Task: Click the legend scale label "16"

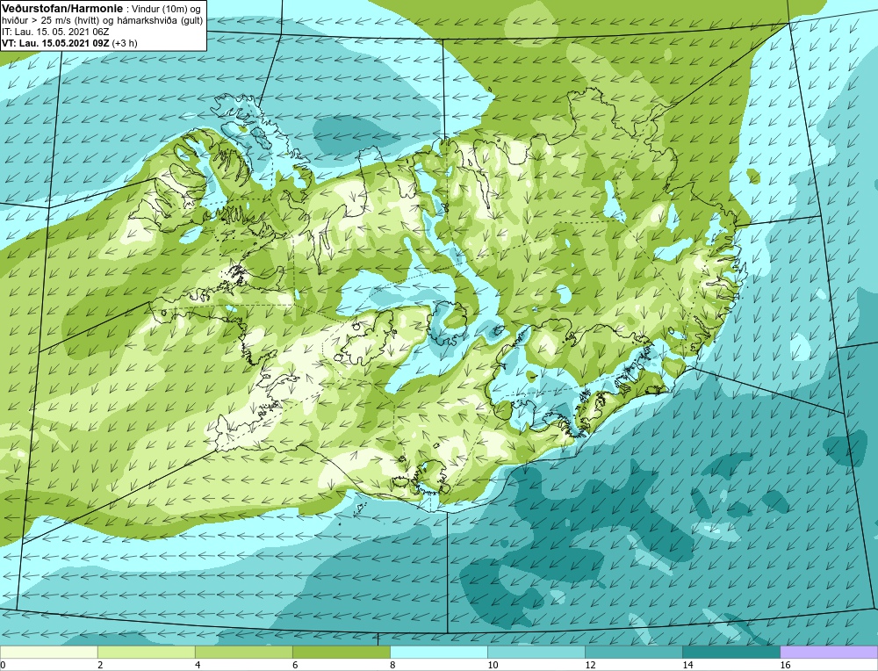Action: pyautogui.click(x=784, y=665)
